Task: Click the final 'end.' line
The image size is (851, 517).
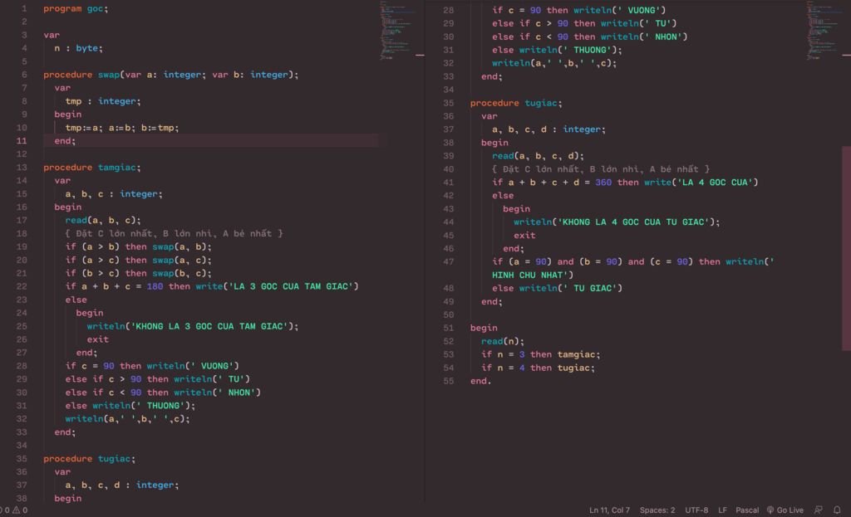Action: point(481,382)
